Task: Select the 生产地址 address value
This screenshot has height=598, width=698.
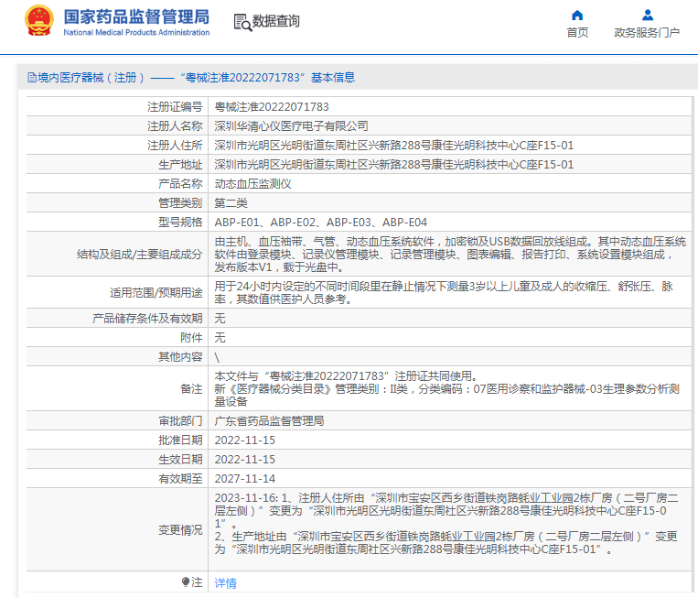Action: pos(394,165)
